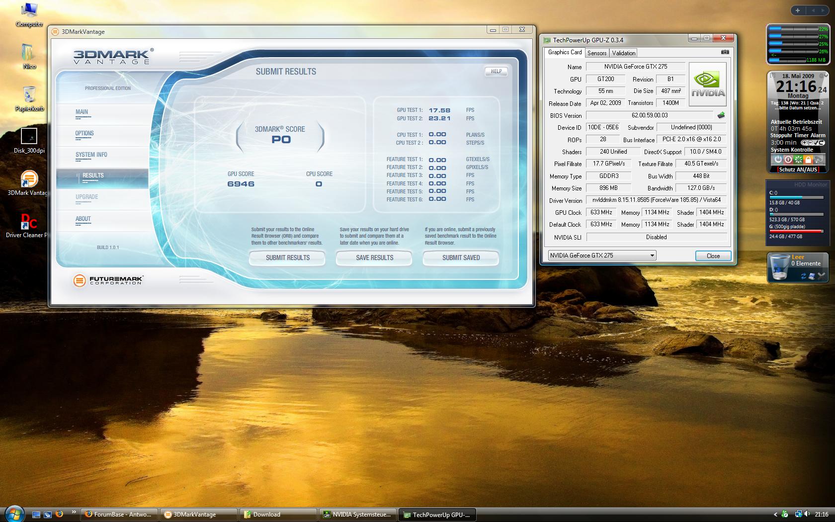The image size is (835, 522).
Task: Open the ABOUT section in 3DMark Vantage
Action: 83,219
